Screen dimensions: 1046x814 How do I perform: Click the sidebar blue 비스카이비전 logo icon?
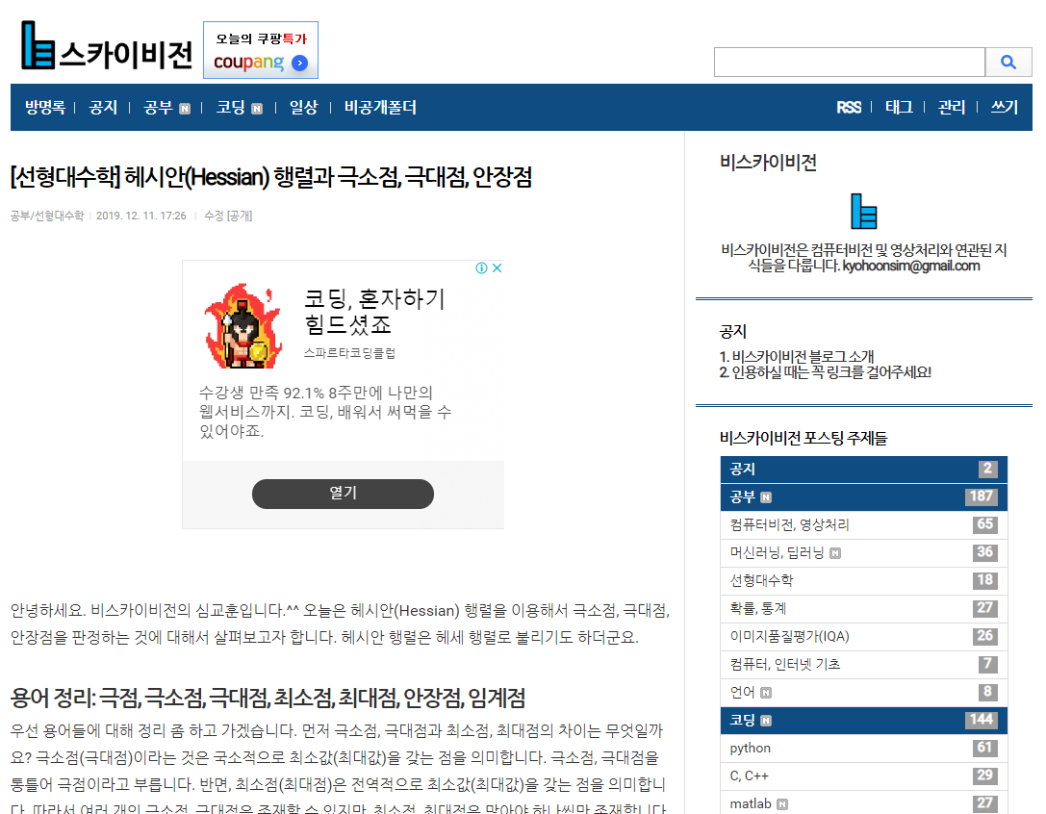(864, 212)
